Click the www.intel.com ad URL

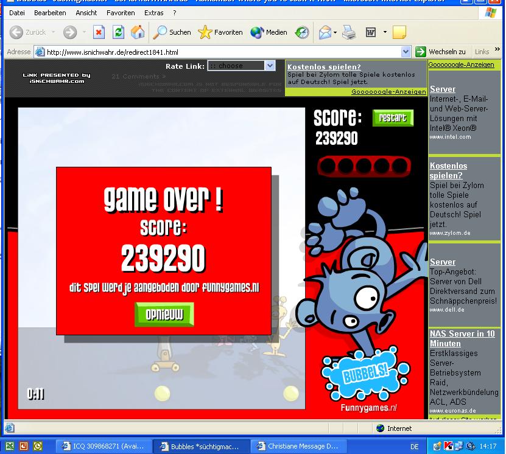pyautogui.click(x=450, y=137)
